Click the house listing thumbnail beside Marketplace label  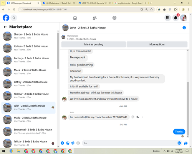[x=63, y=37]
